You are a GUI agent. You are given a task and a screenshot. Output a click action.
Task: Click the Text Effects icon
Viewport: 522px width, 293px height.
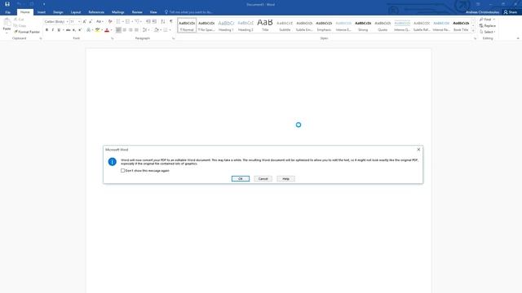[89, 30]
